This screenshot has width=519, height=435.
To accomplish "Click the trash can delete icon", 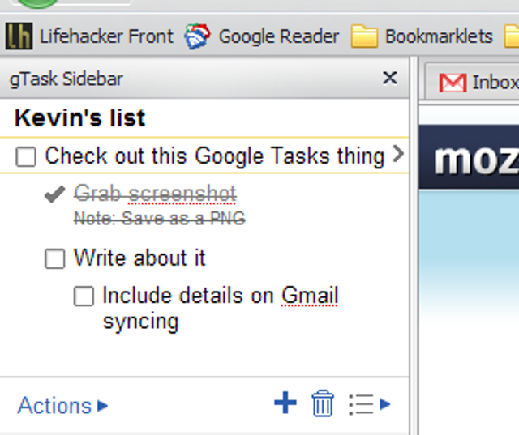I will pos(323,403).
